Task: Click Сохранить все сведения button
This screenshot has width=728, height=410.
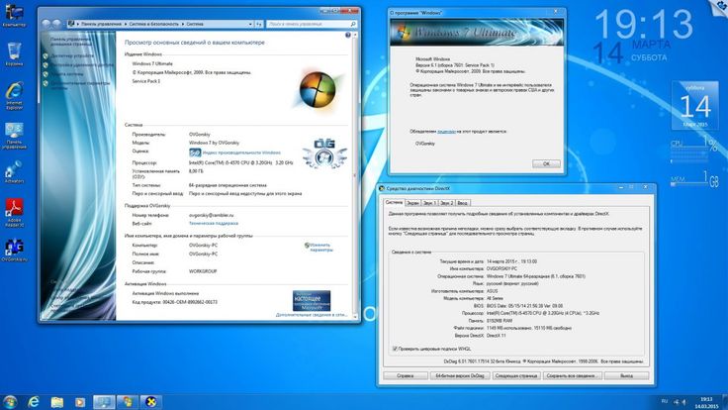Action: pos(573,375)
